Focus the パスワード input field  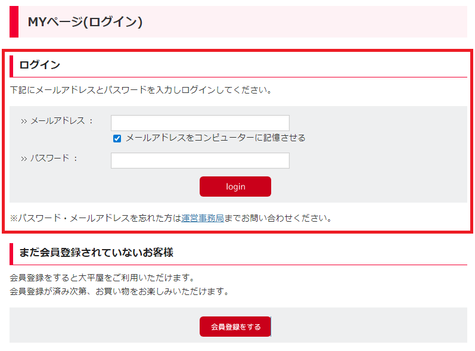point(200,160)
